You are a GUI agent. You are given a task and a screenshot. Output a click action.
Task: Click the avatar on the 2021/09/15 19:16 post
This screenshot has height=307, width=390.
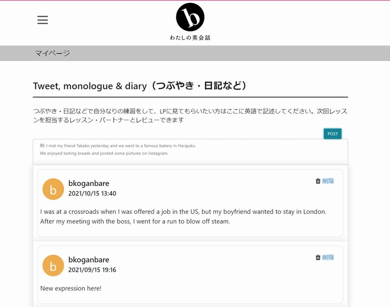53,266
